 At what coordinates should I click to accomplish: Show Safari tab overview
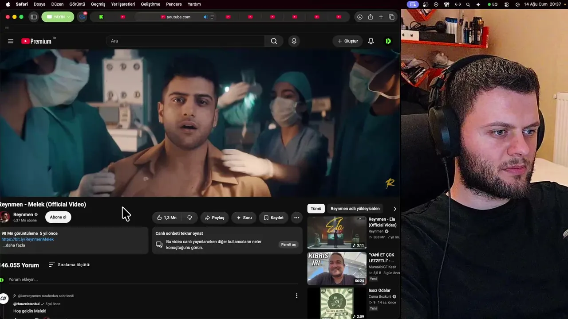[391, 17]
